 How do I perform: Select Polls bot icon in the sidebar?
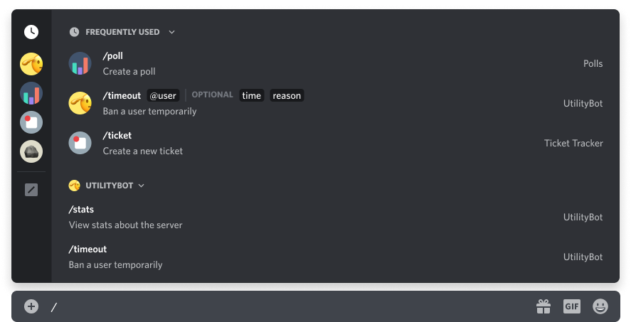(x=31, y=93)
